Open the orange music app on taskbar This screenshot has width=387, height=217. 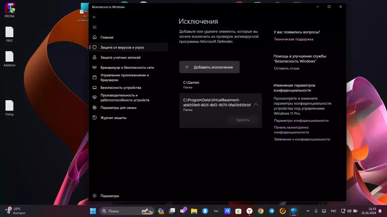pos(283,211)
